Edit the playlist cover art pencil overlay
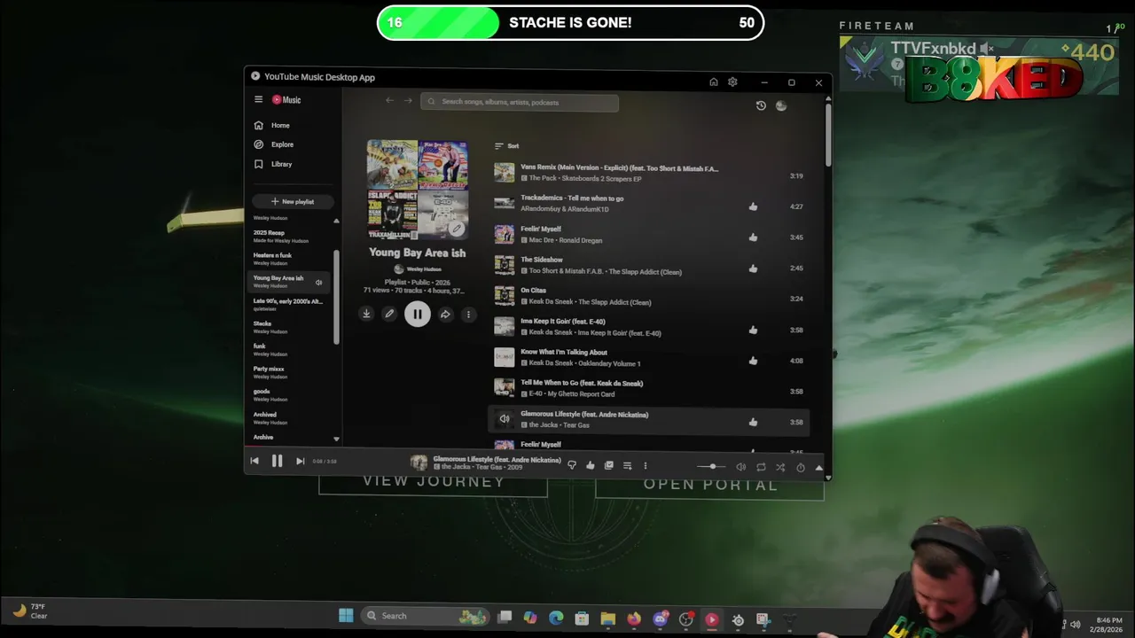 point(457,229)
